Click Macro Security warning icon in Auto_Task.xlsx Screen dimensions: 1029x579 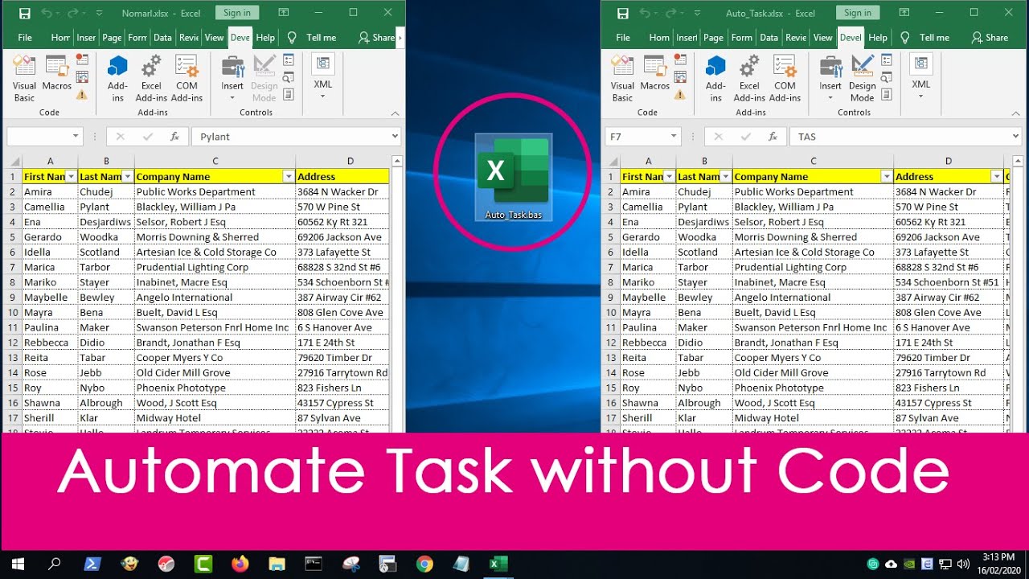tap(680, 95)
